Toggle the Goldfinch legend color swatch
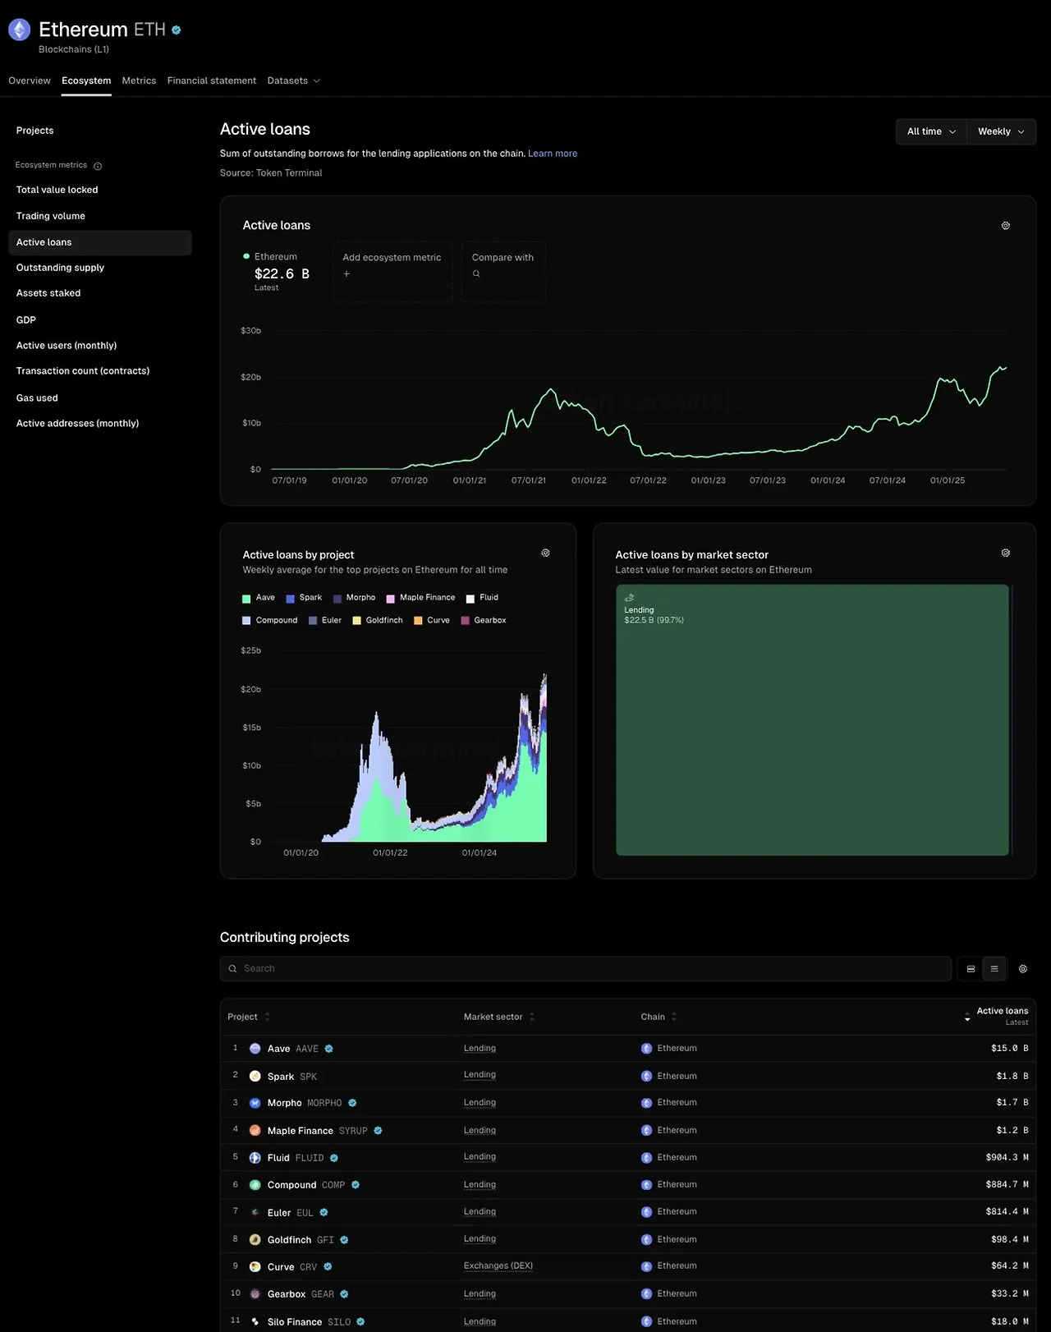The height and width of the screenshot is (1332, 1051). (x=356, y=621)
